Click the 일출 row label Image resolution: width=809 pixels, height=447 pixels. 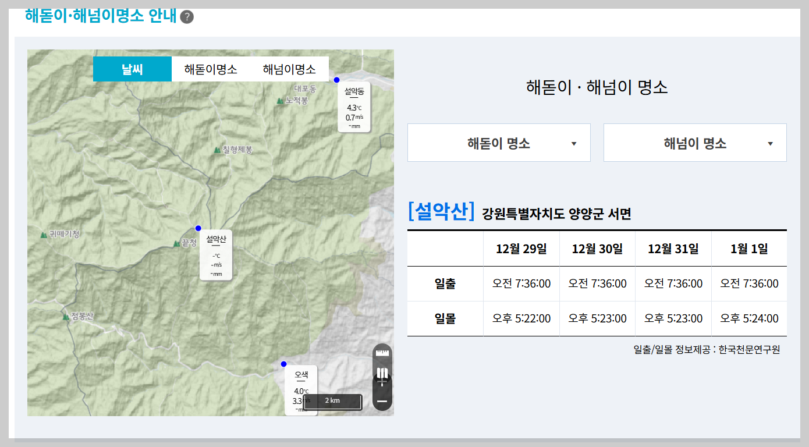pyautogui.click(x=445, y=284)
